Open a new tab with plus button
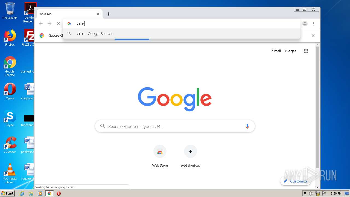The height and width of the screenshot is (197, 350). tap(109, 14)
